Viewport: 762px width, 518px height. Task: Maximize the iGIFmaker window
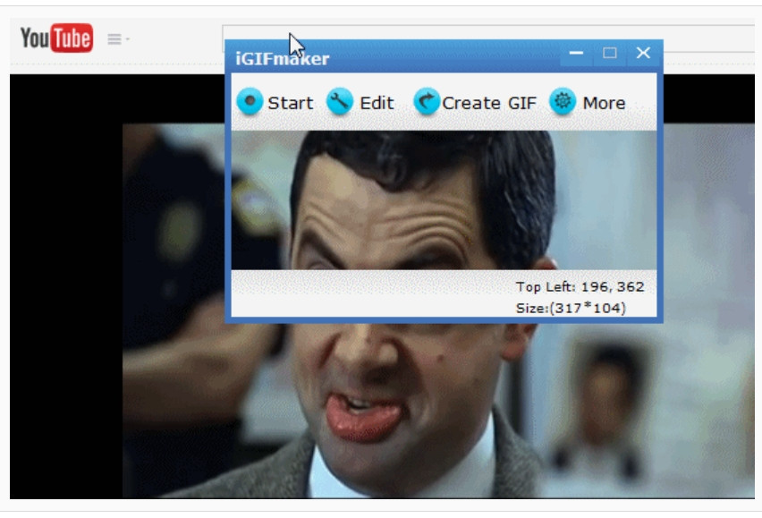click(x=609, y=53)
